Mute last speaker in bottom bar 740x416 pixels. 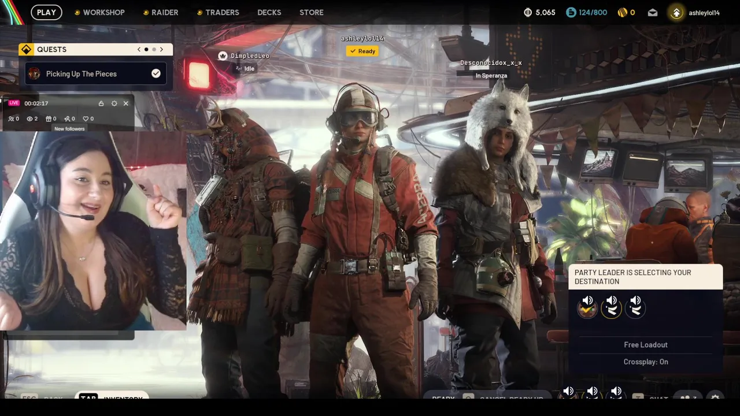616,391
